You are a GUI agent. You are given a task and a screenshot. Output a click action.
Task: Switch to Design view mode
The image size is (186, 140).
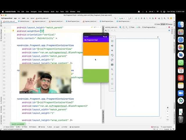tap(169, 24)
